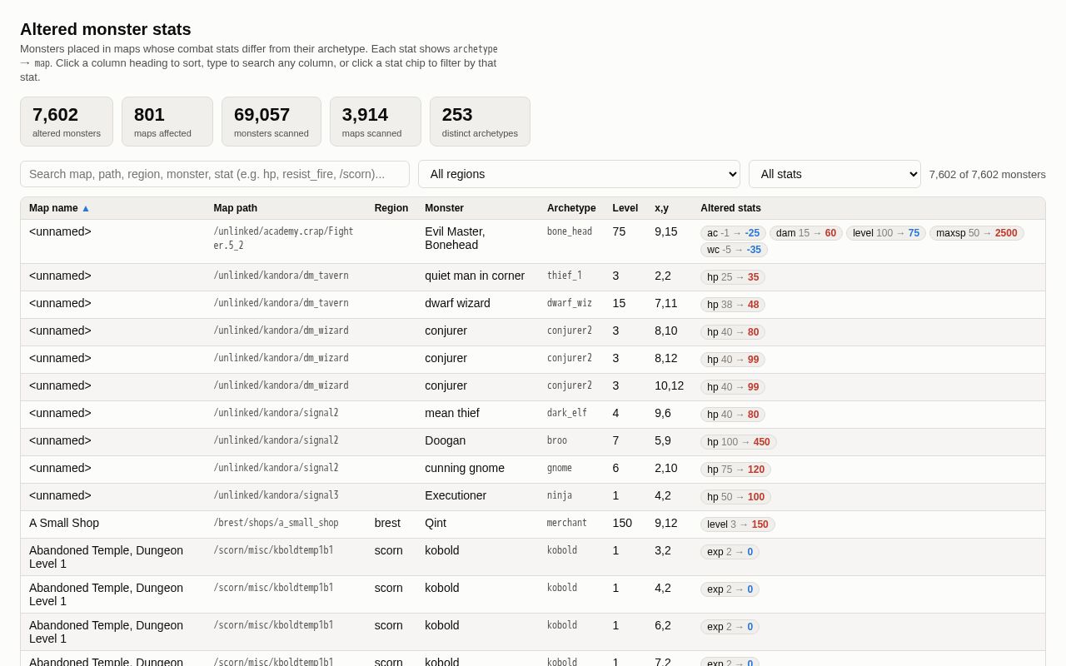The image size is (1066, 666).
Task: Click the 'hp 38 → 48' stat chip
Action: click(x=733, y=305)
